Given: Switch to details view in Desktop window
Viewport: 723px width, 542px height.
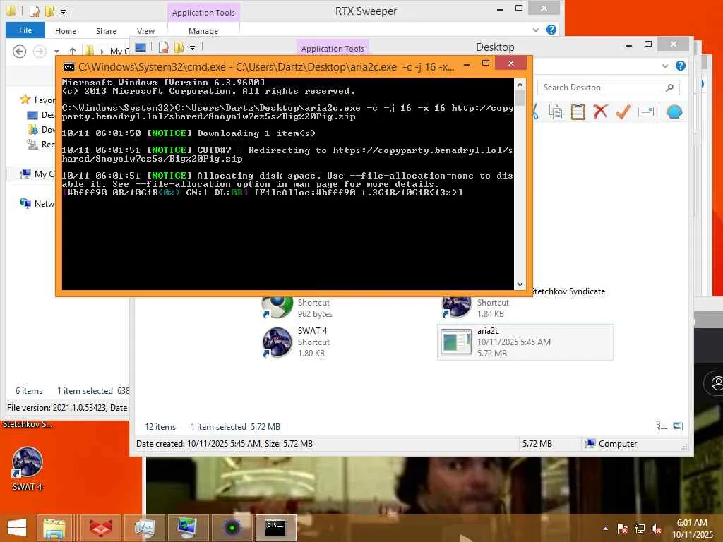Looking at the screenshot, I should 662,426.
